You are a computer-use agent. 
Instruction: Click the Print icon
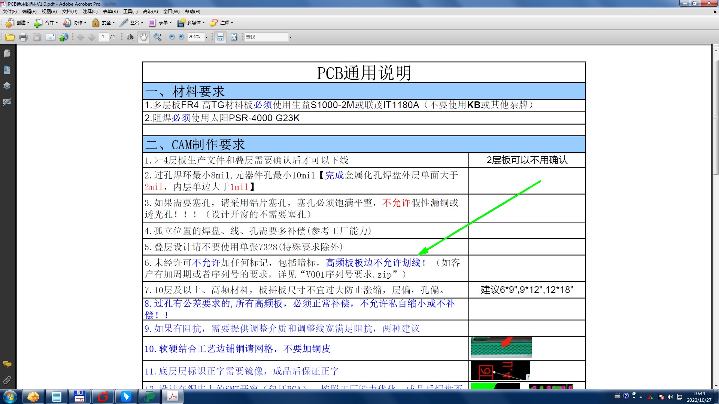24,37
